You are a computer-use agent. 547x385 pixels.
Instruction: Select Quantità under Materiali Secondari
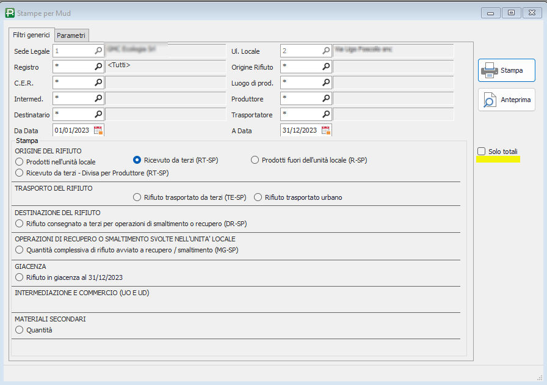pyautogui.click(x=20, y=330)
